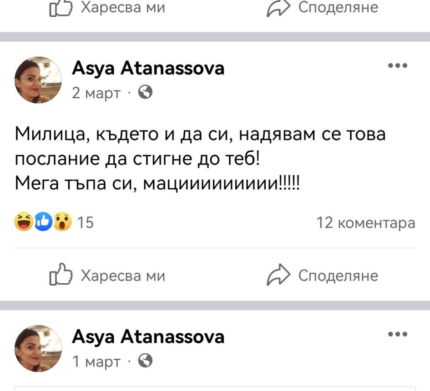
Task: Open three-dot menu on 1 март post
Action: pyautogui.click(x=397, y=335)
